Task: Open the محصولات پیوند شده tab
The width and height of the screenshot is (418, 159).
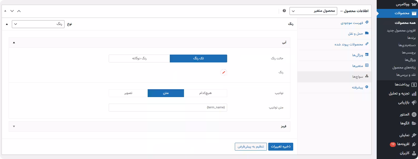Action: [x=334, y=44]
